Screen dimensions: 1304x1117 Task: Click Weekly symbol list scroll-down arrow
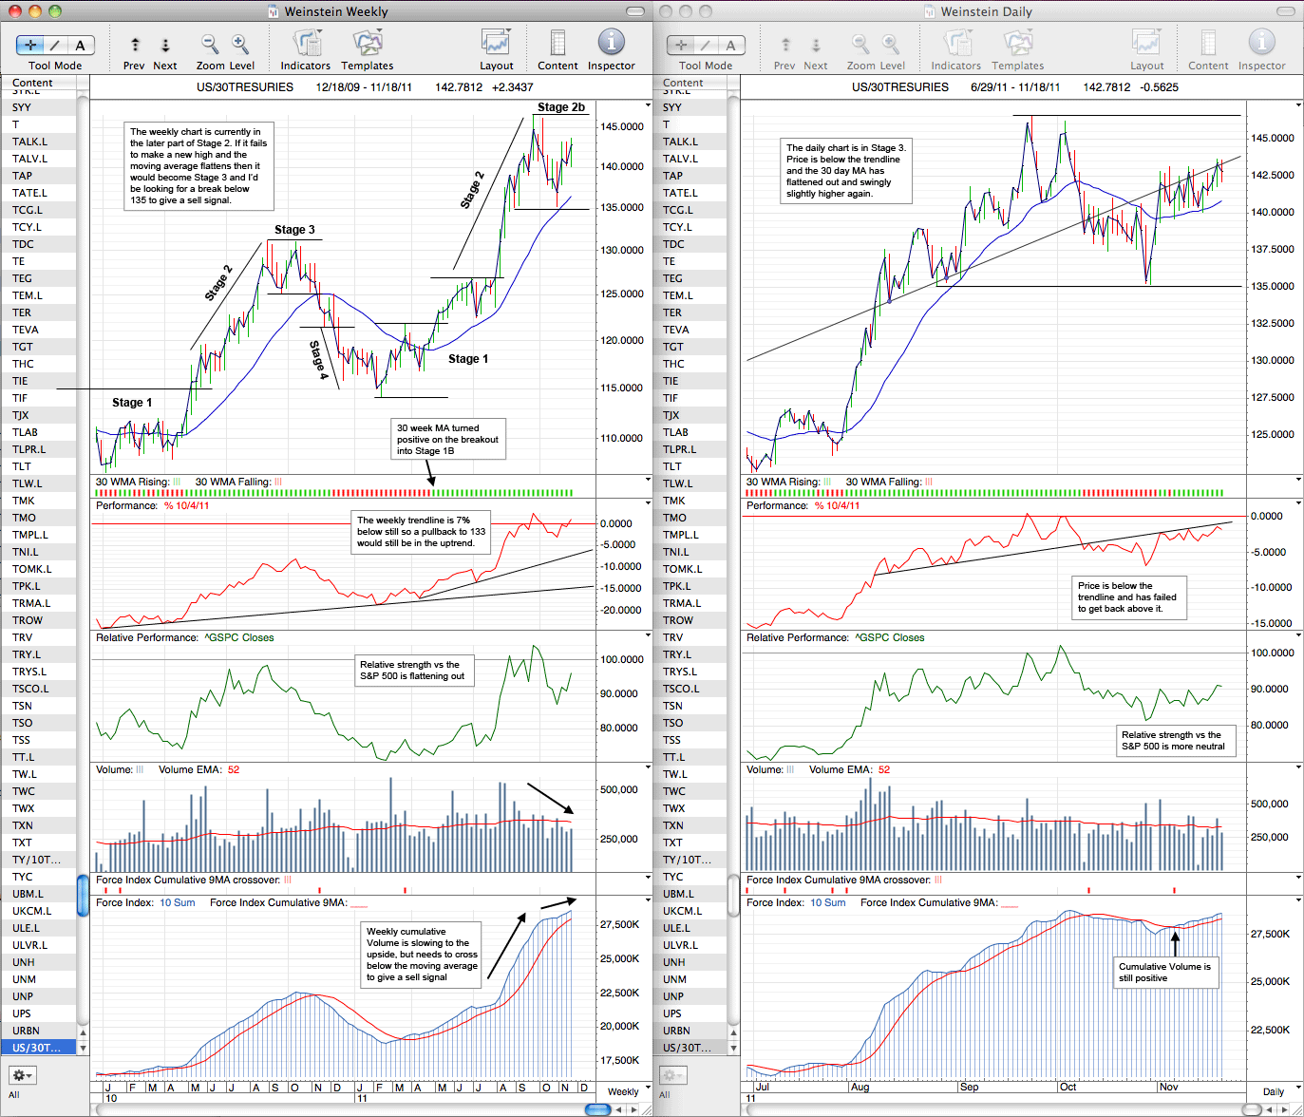(x=83, y=1048)
